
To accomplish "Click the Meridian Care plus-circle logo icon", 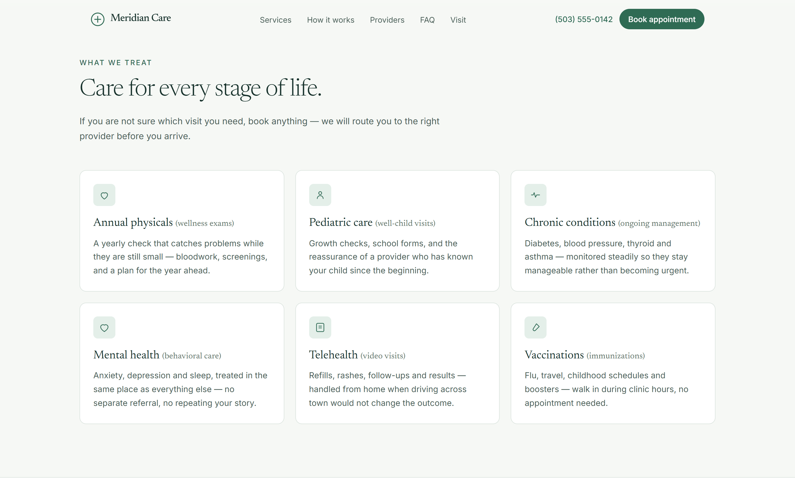I will click(97, 19).
